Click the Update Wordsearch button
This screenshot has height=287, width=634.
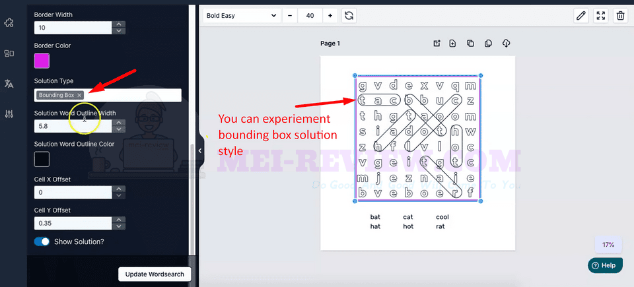155,274
